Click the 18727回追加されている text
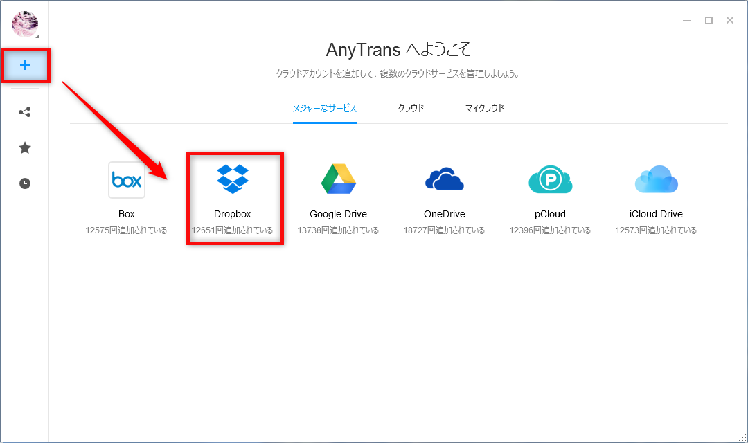This screenshot has height=443, width=748. [444, 230]
